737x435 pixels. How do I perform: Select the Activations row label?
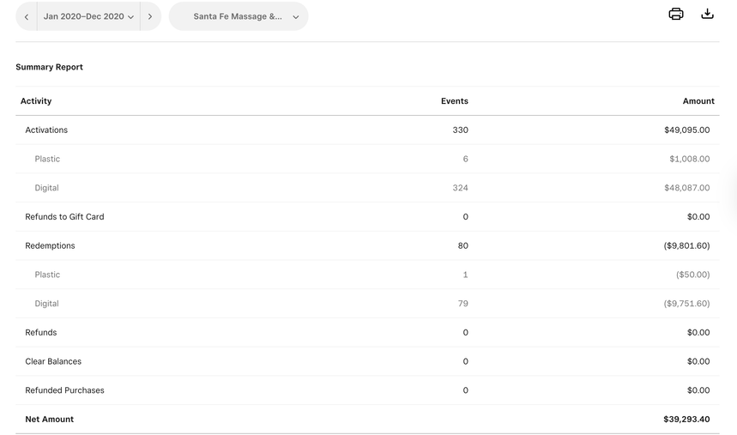[46, 130]
